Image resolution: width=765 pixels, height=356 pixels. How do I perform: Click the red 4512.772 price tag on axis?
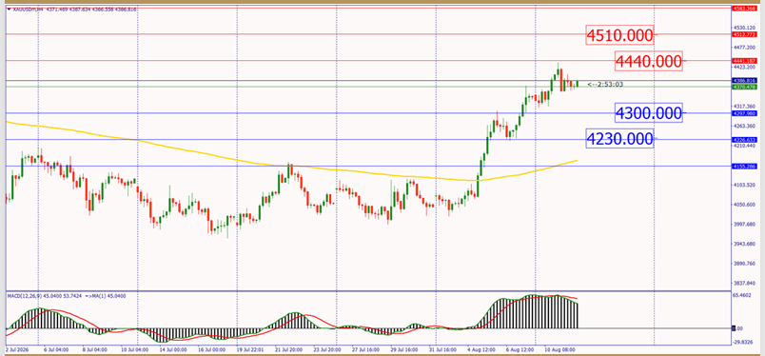pyautogui.click(x=744, y=34)
